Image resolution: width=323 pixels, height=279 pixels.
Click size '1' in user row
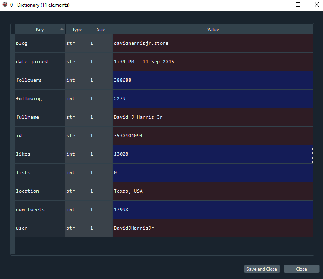101,228
